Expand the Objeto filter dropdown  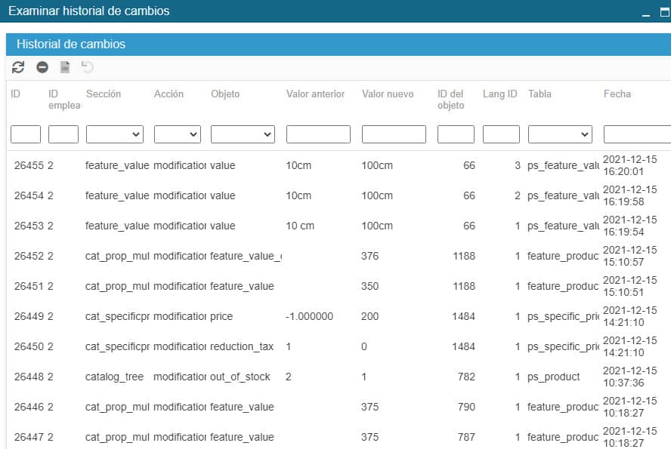(x=242, y=134)
